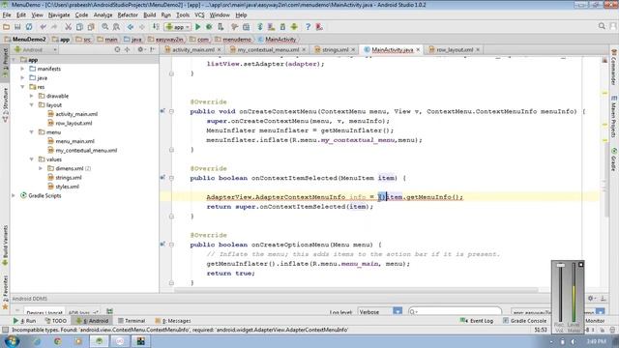The image size is (619, 348).
Task: Expand the dimens.xml node
Action: 41,168
